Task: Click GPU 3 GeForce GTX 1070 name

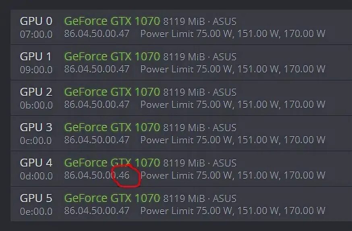Action: click(x=112, y=128)
